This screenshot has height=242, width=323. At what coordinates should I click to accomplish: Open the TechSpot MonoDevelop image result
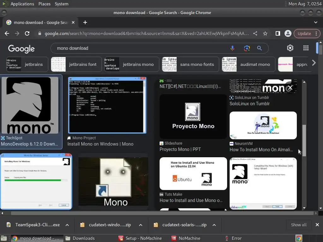point(30,105)
